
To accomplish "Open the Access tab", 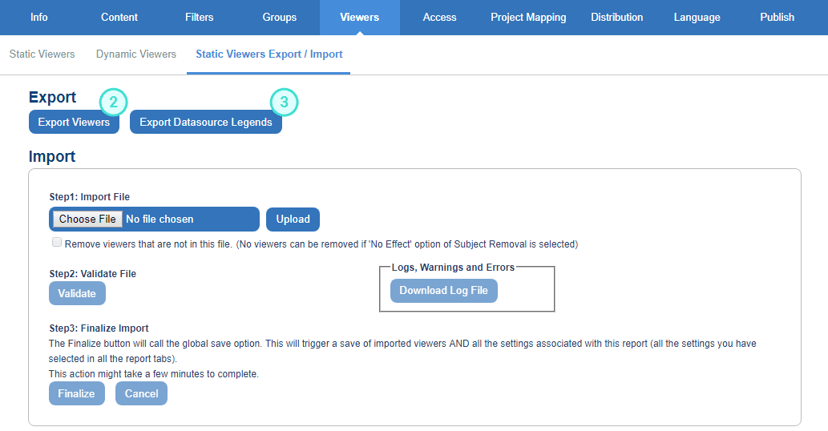I will (439, 18).
